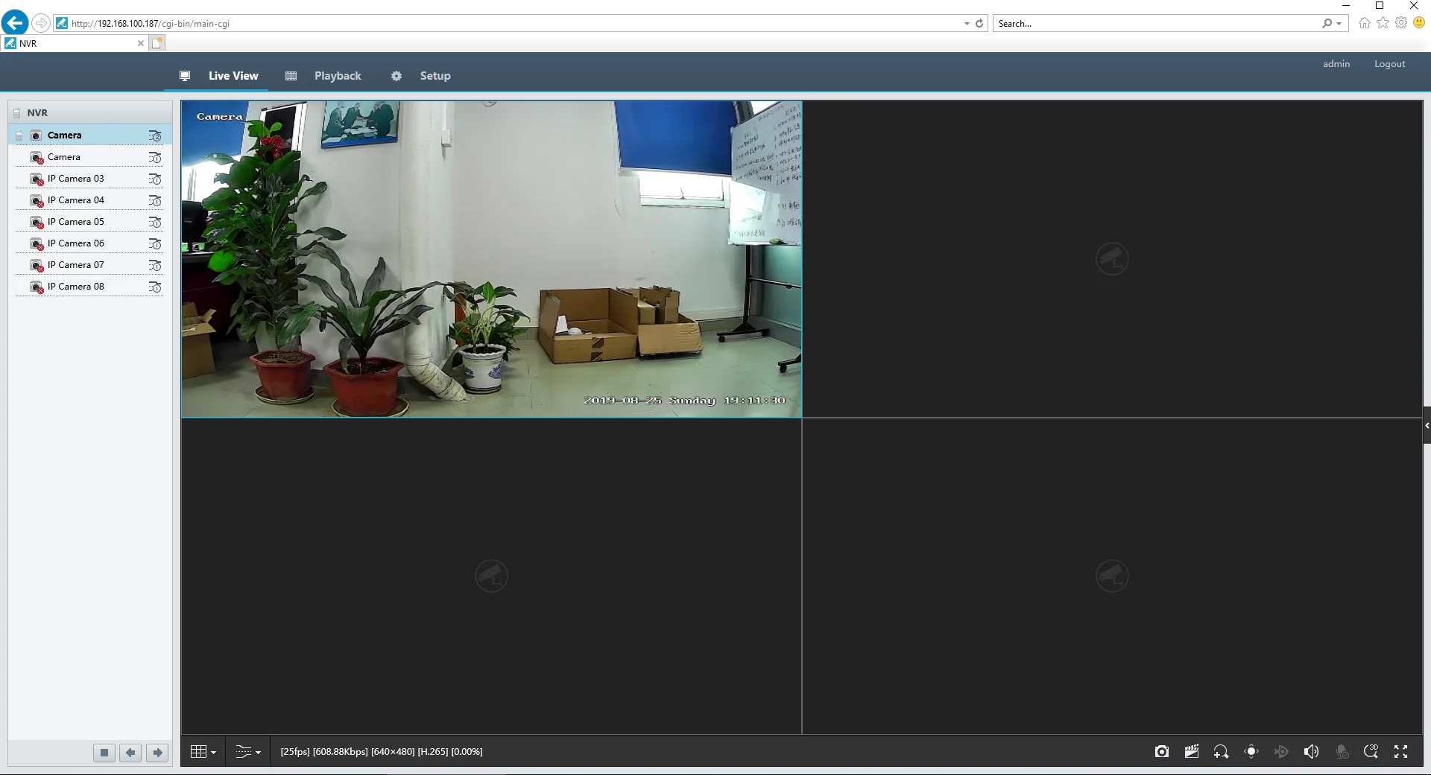Select the live camera video pane
The height and width of the screenshot is (775, 1431).
click(x=491, y=259)
